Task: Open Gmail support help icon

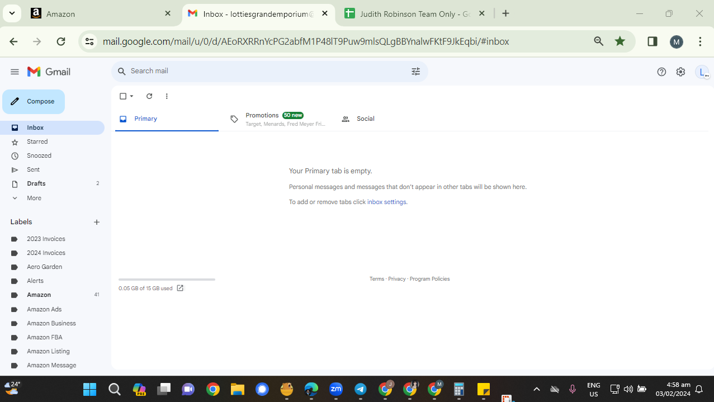Action: coord(661,72)
